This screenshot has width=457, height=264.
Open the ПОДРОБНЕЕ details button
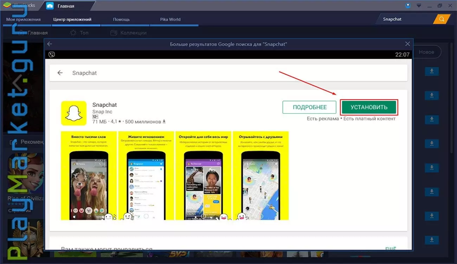pyautogui.click(x=310, y=107)
